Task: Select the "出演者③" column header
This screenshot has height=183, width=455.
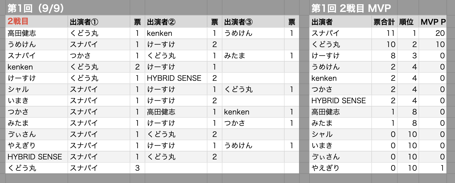Action: click(238, 22)
